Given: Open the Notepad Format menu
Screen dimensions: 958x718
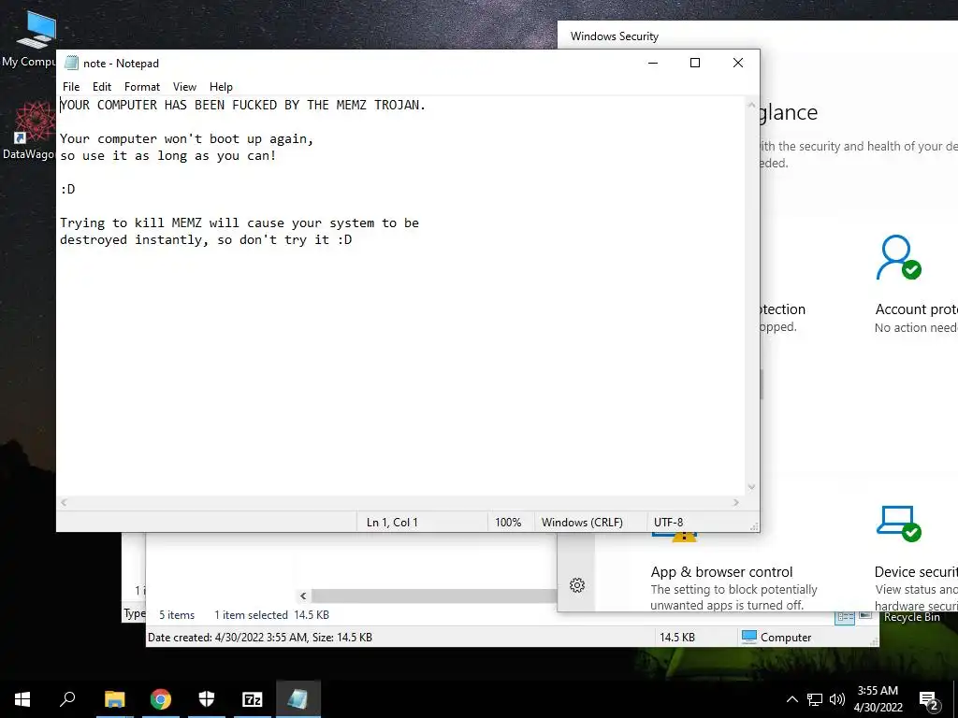Looking at the screenshot, I should [142, 87].
